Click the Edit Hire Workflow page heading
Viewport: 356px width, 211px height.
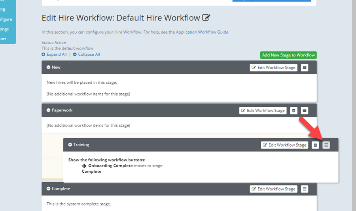tap(121, 18)
